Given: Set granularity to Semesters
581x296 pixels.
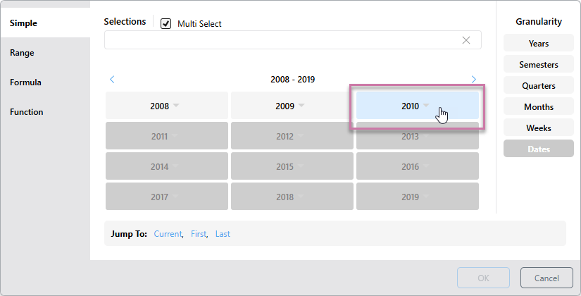Looking at the screenshot, I should [x=538, y=65].
